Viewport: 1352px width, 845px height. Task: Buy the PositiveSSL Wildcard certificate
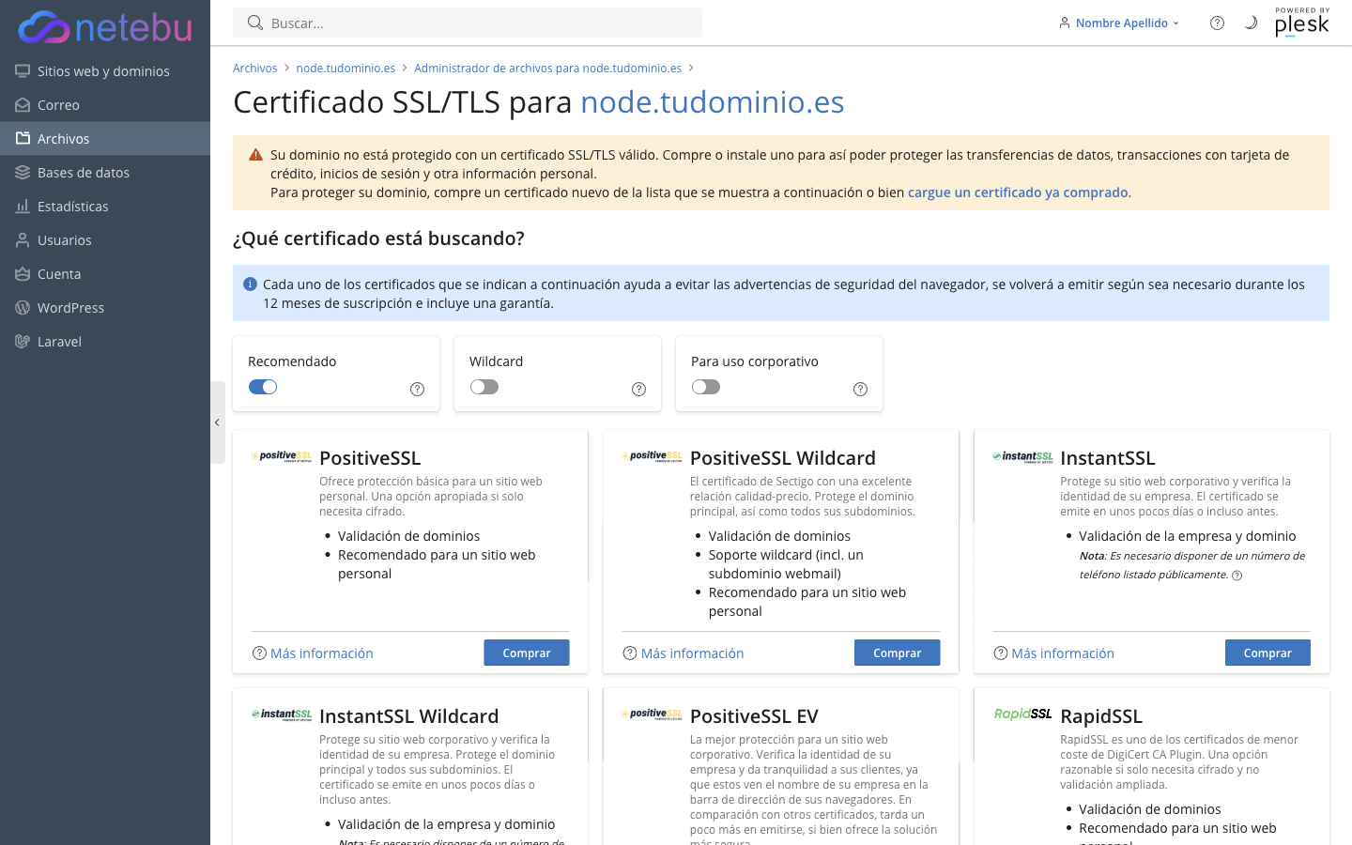click(897, 653)
